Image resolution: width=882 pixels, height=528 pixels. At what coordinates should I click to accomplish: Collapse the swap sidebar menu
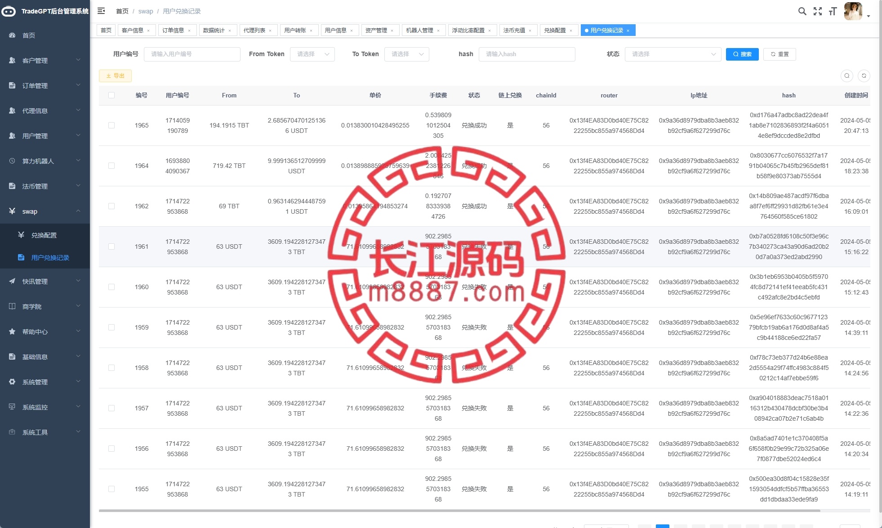[45, 211]
